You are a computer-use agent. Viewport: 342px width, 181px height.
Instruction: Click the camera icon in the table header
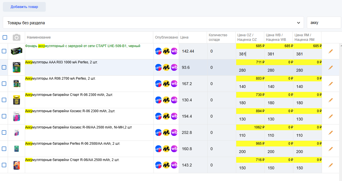(x=17, y=37)
